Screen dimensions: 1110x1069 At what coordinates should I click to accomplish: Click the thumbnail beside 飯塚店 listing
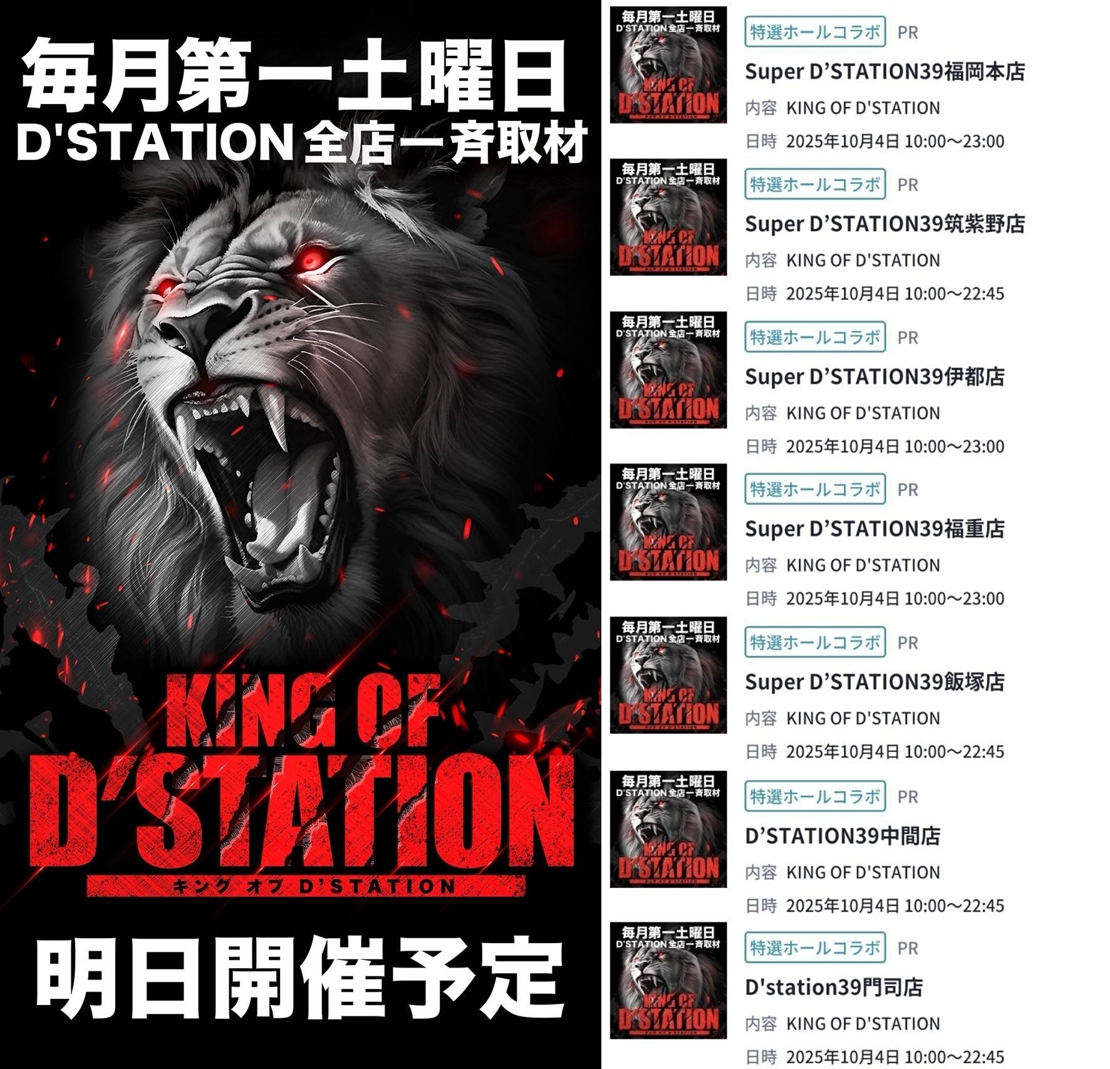[x=668, y=675]
